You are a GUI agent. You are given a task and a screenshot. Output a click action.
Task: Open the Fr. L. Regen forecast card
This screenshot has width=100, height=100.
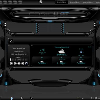(x=62, y=61)
